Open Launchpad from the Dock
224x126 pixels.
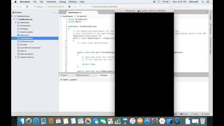click(x=29, y=121)
